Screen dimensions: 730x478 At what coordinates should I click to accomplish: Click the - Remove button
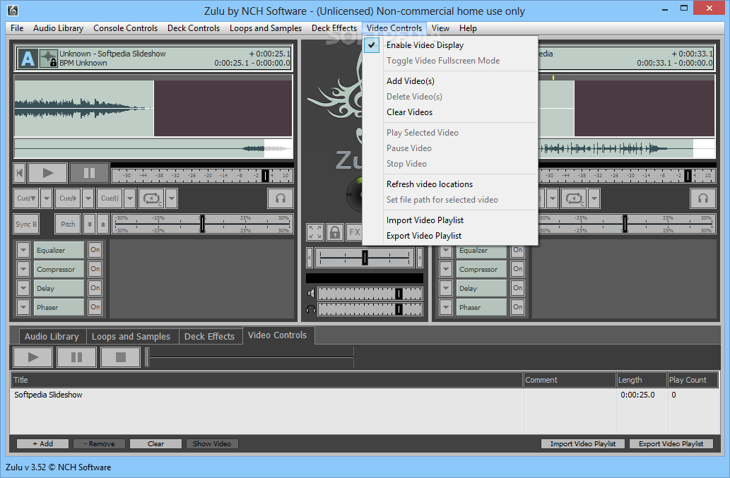point(99,443)
